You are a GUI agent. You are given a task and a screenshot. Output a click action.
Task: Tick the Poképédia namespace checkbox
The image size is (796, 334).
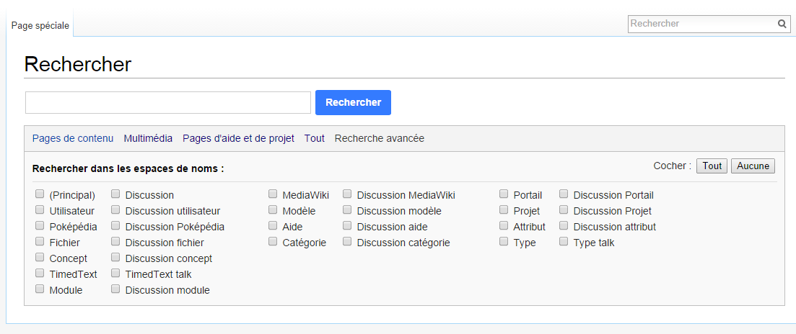pyautogui.click(x=40, y=226)
